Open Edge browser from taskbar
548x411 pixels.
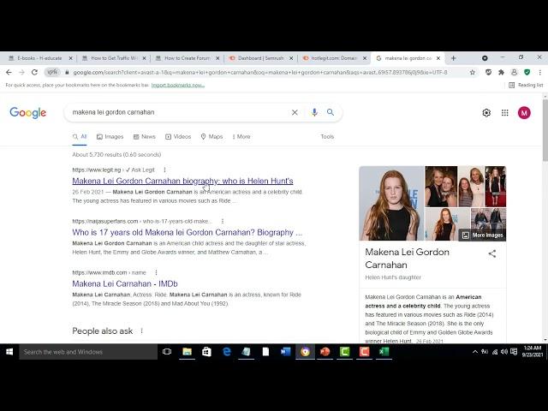[x=226, y=352]
